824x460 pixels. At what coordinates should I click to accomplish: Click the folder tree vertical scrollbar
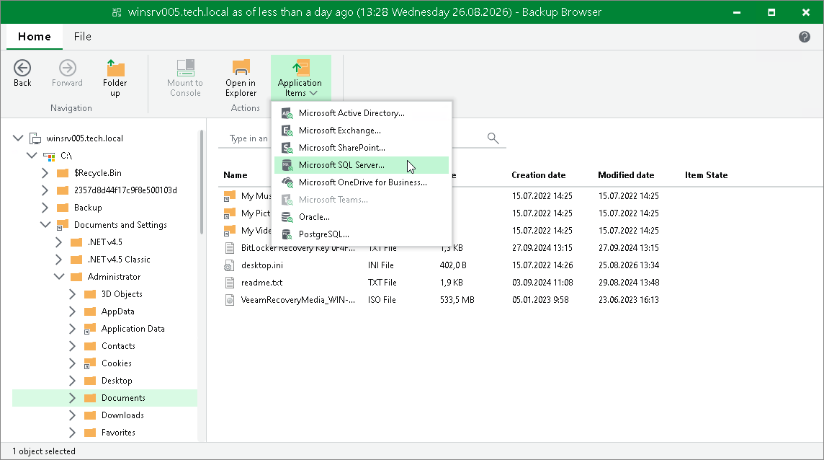pos(202,182)
